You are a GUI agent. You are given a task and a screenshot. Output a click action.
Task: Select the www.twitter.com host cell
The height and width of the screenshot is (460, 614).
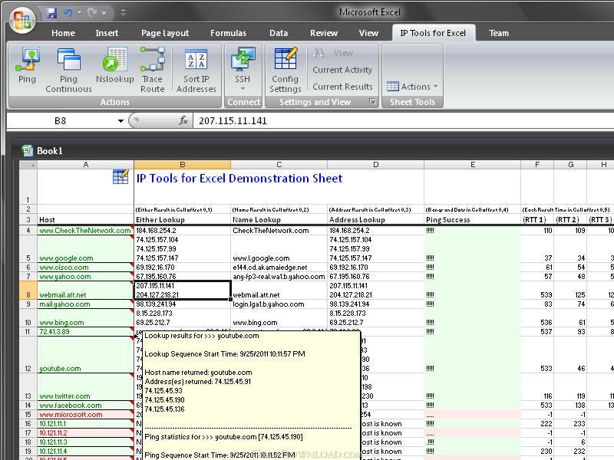pos(85,387)
